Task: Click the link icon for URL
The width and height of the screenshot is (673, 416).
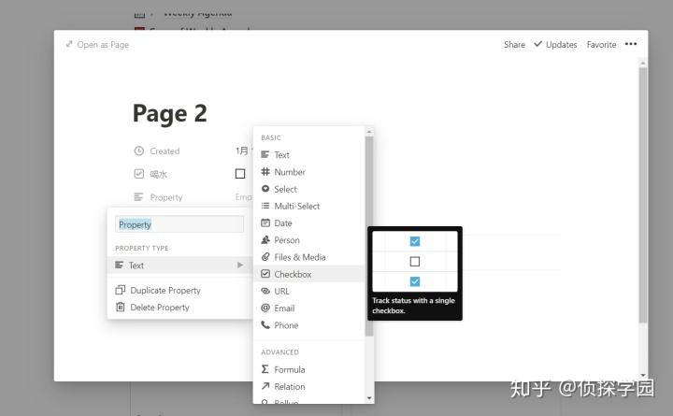Action: coord(265,291)
